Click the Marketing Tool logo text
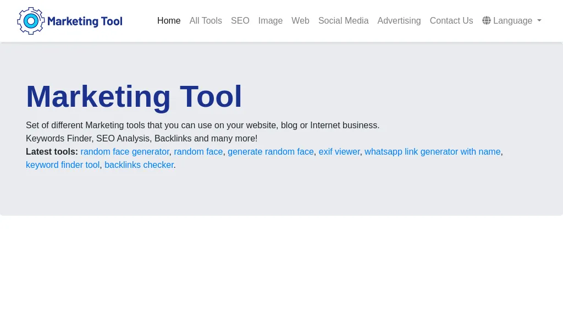563x317 pixels. pyautogui.click(x=85, y=21)
